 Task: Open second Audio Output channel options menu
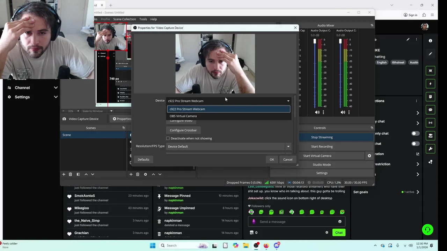349,112
